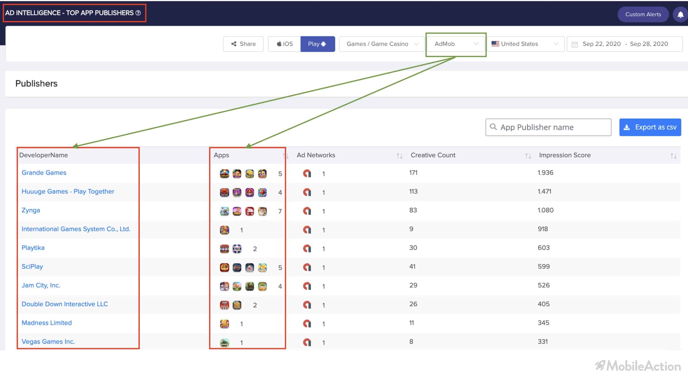688x385 pixels.
Task: Open Grande Games publisher link
Action: [44, 173]
